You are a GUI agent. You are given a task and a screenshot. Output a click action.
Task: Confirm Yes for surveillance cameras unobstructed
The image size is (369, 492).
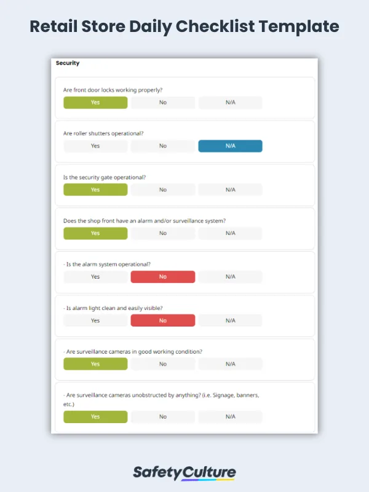coord(95,416)
